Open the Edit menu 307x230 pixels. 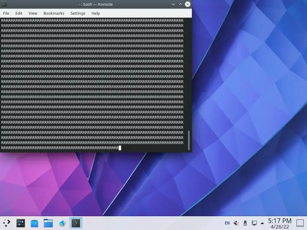19,13
